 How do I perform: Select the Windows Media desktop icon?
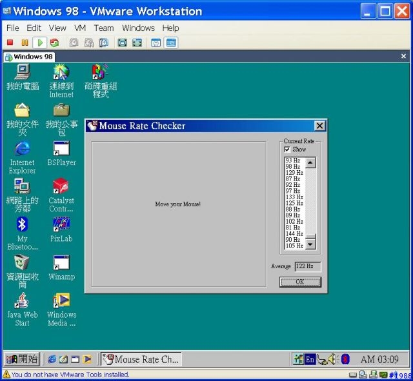click(61, 309)
